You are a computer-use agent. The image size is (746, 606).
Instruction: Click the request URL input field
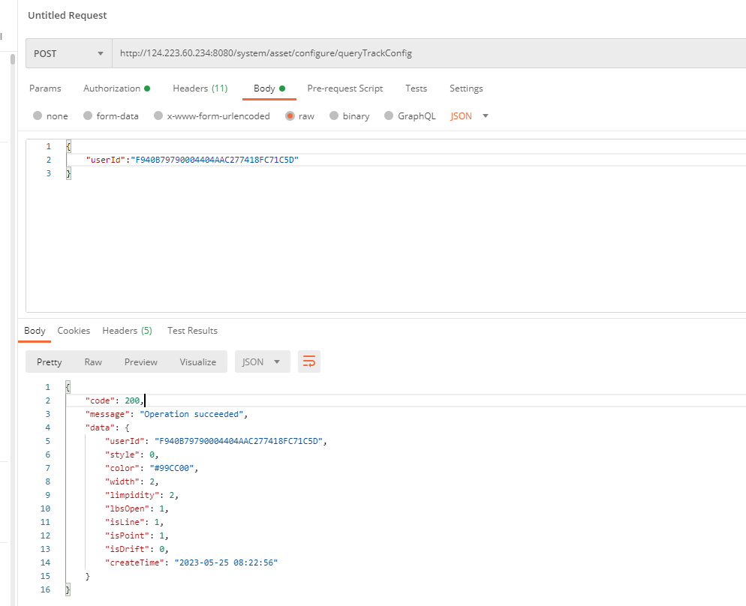420,53
